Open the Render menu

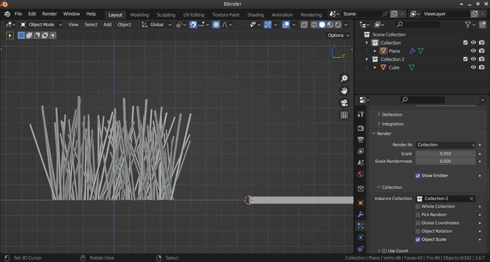pos(49,14)
